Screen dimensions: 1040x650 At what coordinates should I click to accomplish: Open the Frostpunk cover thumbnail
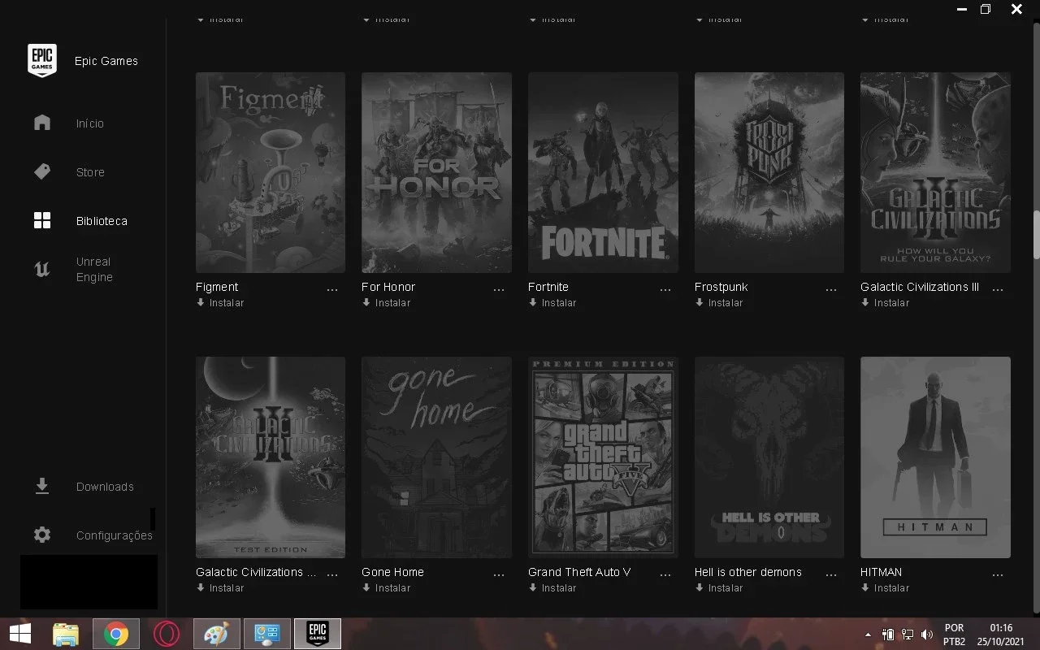(769, 172)
